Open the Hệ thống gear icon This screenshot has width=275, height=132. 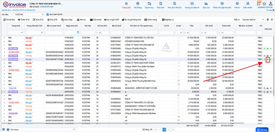[x=138, y=4]
